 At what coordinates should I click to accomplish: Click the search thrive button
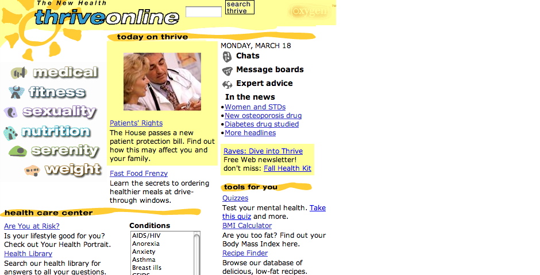(x=240, y=7)
